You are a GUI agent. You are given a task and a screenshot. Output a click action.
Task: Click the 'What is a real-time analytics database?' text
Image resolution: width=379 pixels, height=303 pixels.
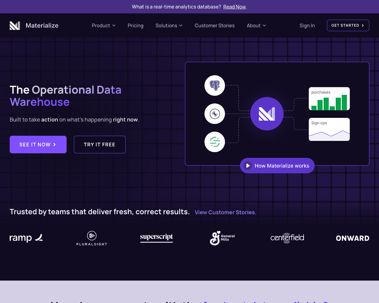(x=176, y=7)
